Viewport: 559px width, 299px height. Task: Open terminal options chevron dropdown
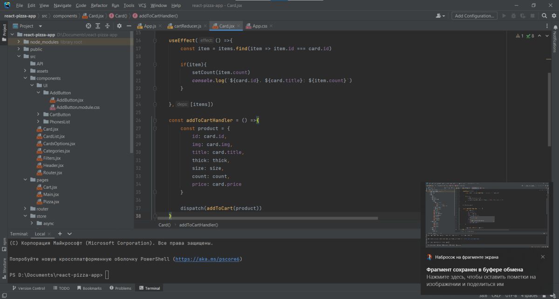[x=69, y=234]
